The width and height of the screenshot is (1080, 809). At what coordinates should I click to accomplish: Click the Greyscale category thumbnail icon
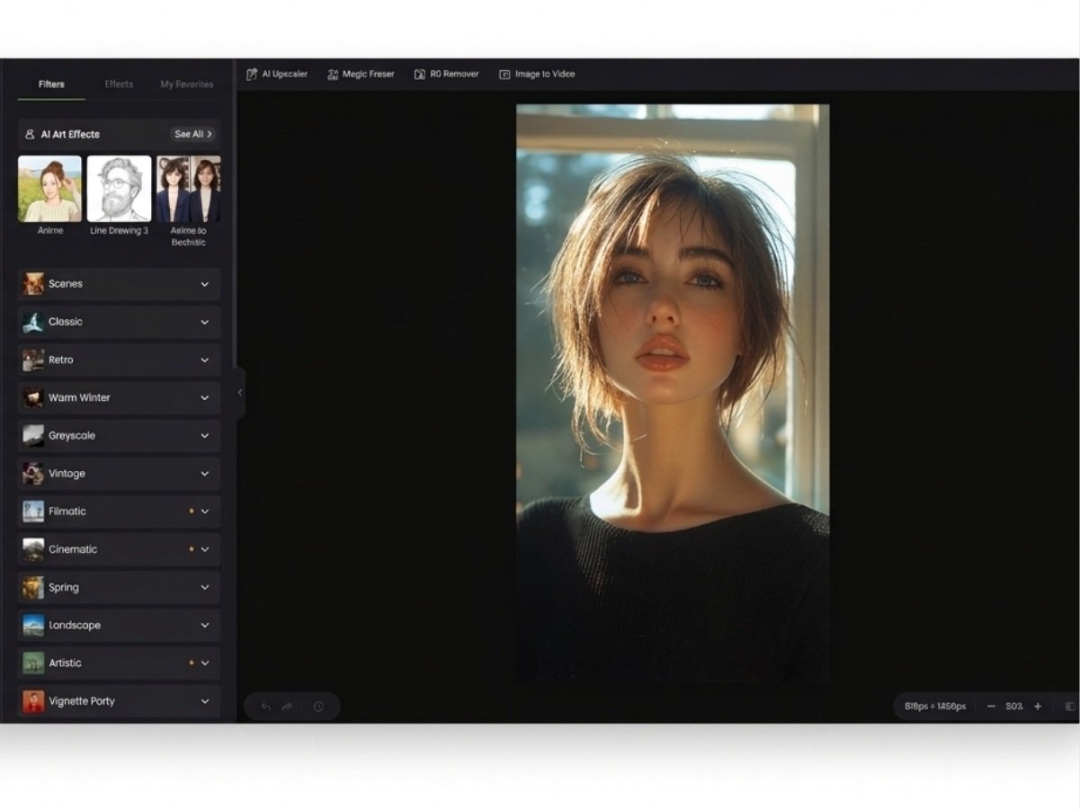(x=33, y=436)
